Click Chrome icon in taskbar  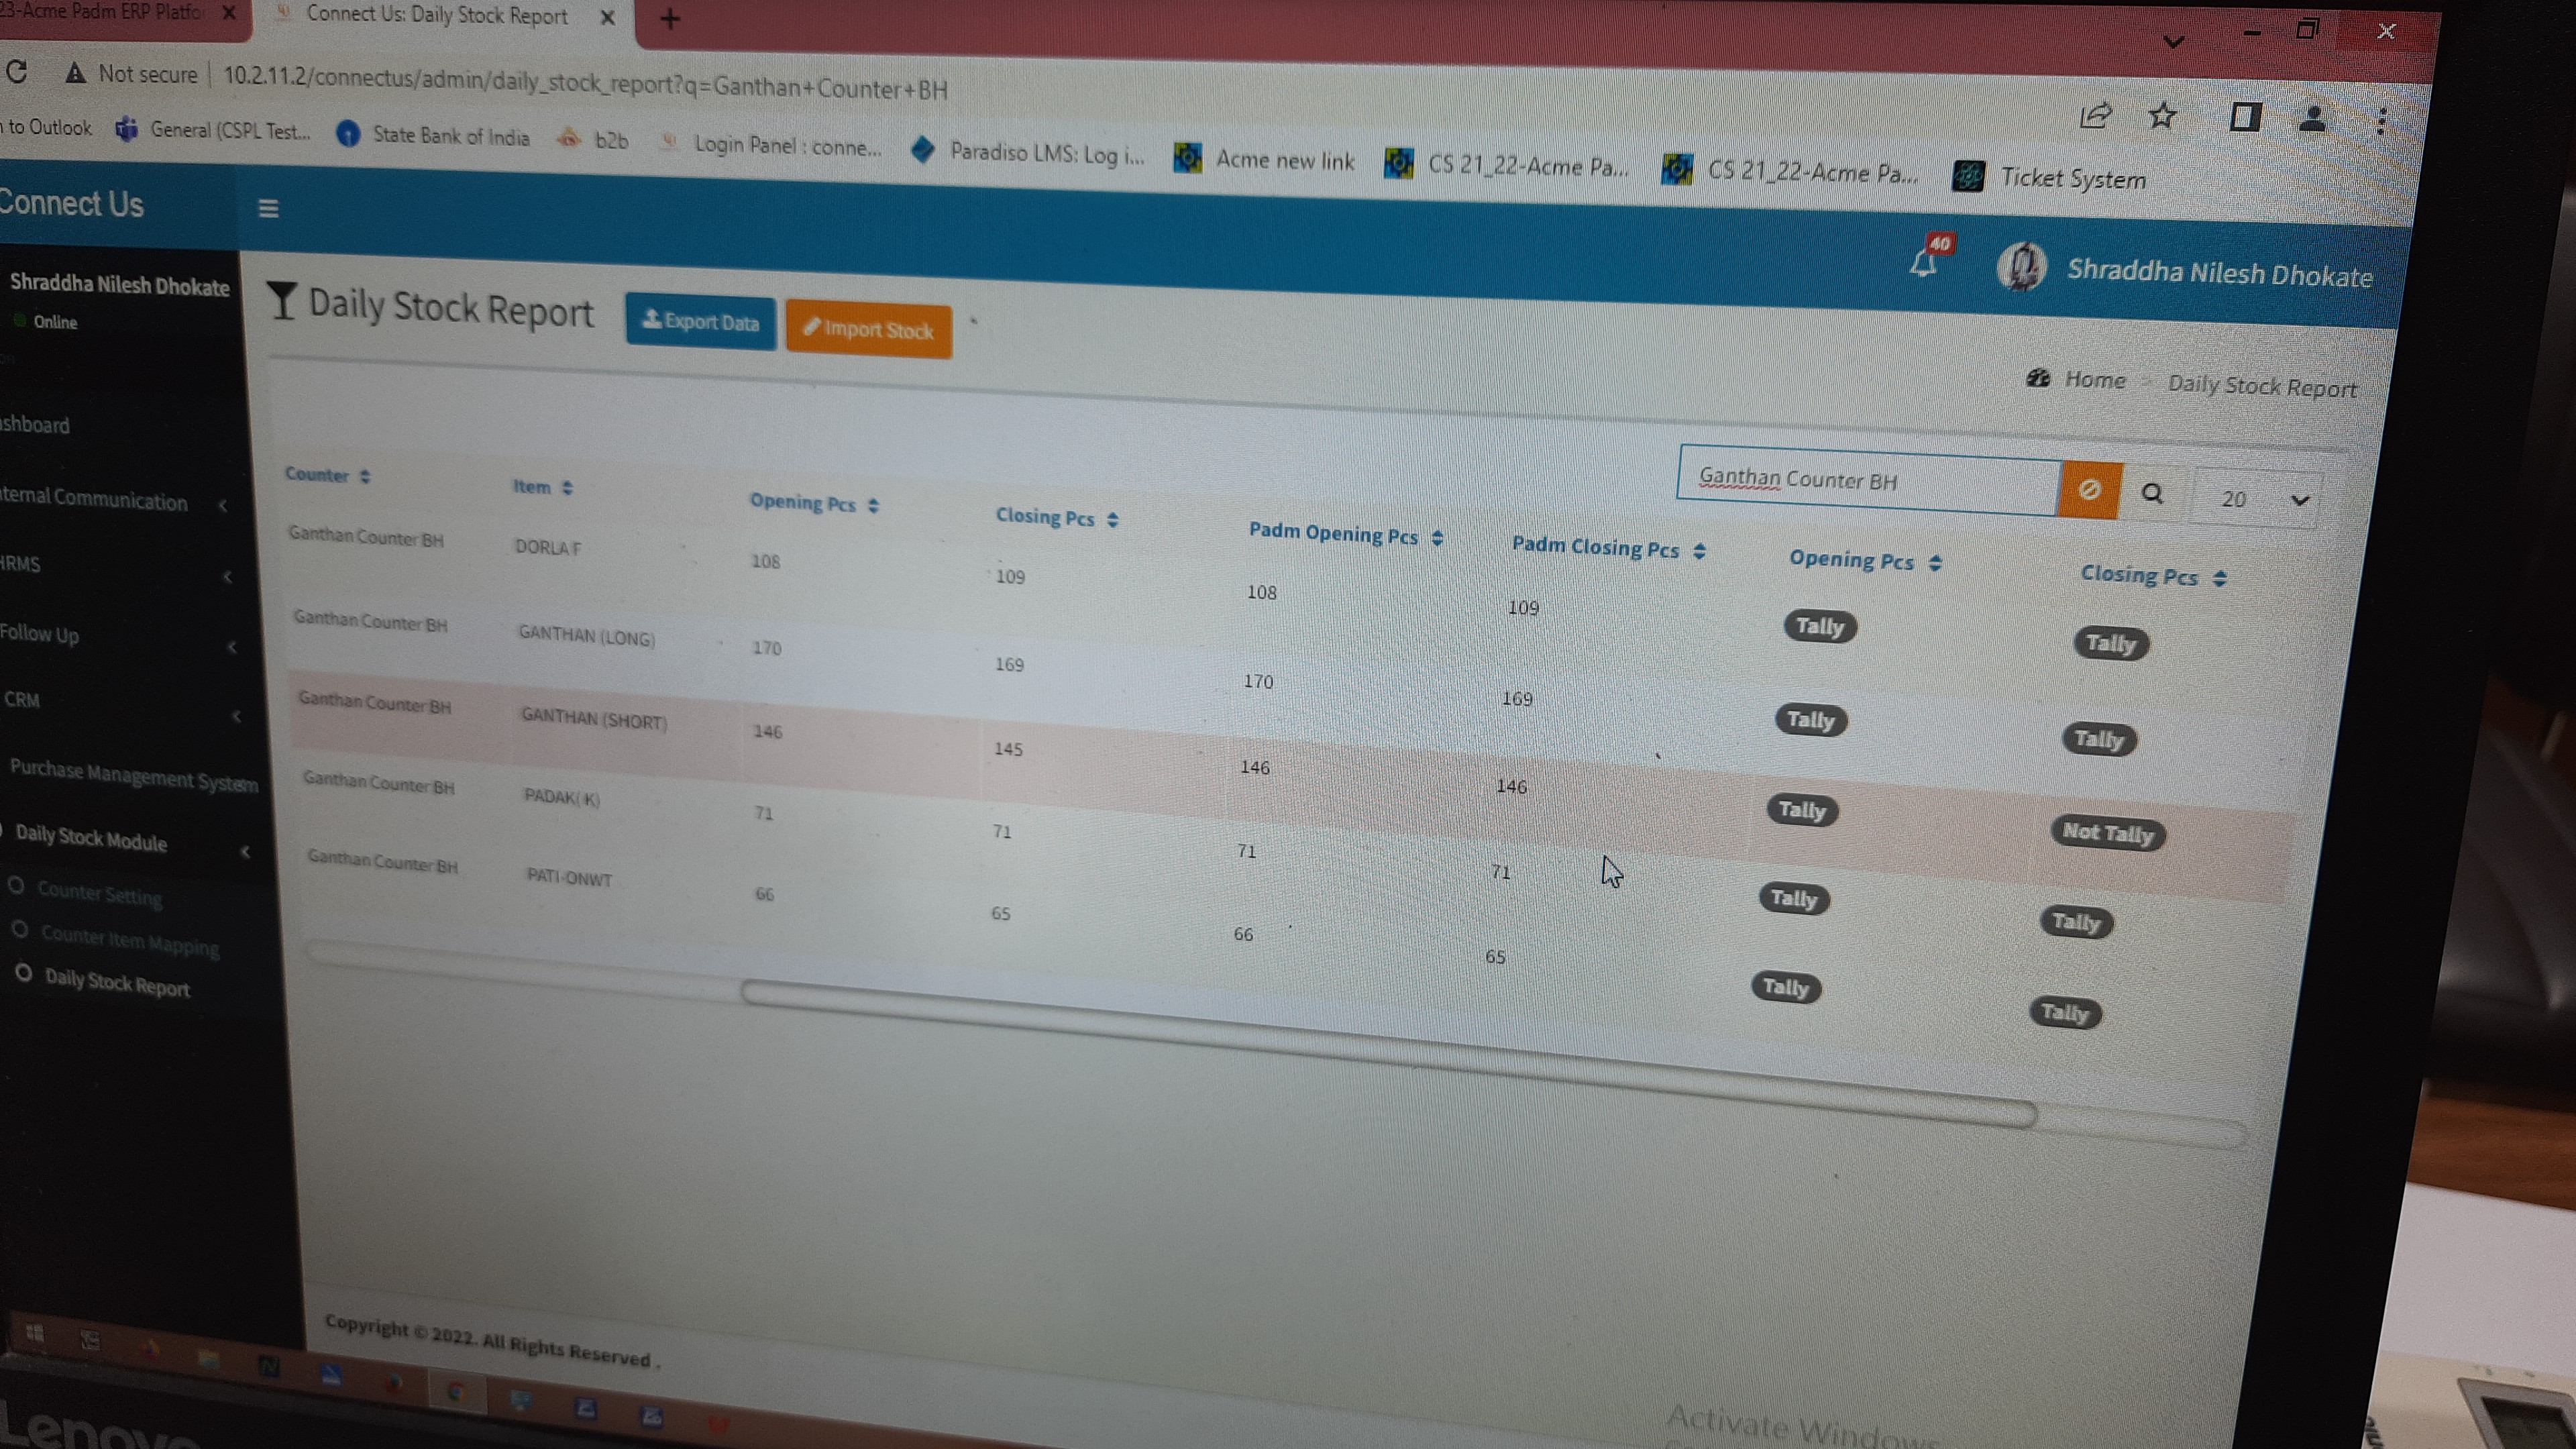tap(456, 1391)
